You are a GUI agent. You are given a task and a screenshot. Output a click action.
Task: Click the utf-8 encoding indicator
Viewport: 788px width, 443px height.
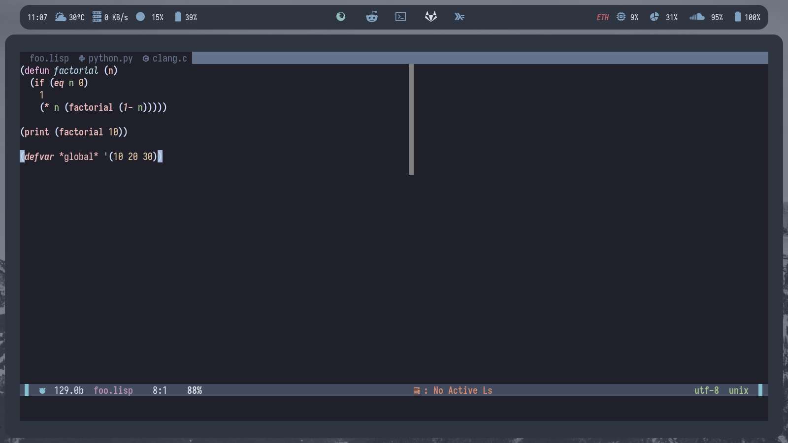(707, 390)
